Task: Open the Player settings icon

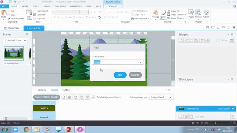Action: click(191, 12)
